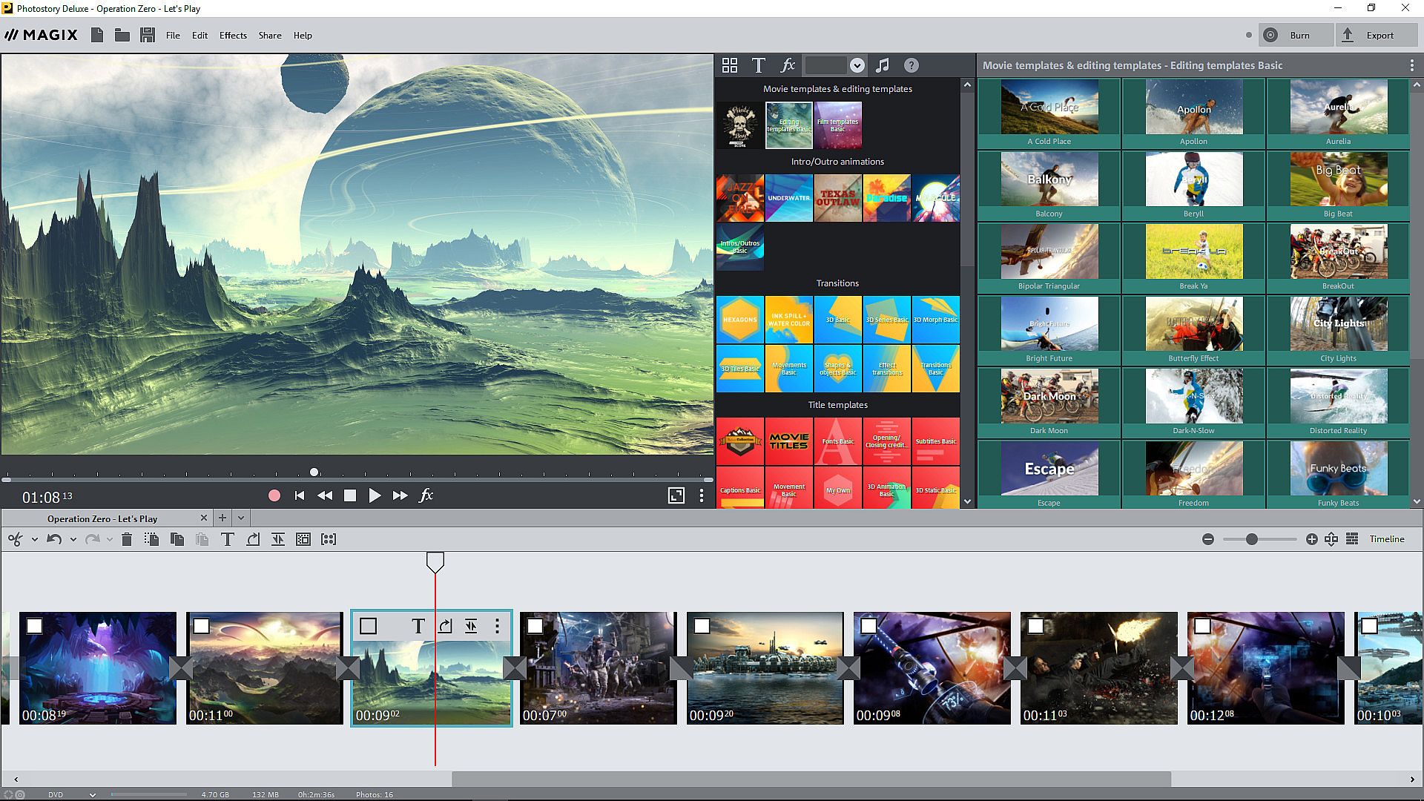This screenshot has height=801, width=1424.
Task: Open the DVD format dropdown in status bar
Action: coord(92,794)
